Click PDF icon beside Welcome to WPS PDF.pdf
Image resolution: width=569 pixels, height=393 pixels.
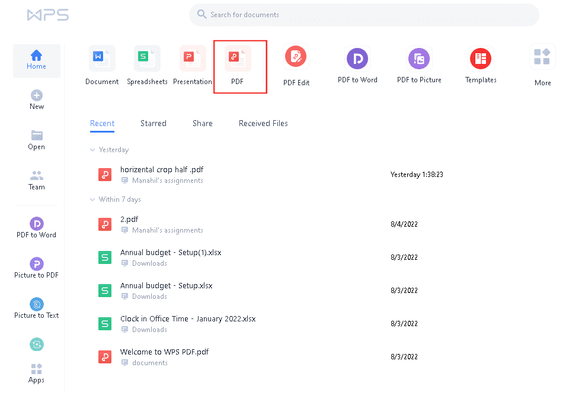coord(105,357)
